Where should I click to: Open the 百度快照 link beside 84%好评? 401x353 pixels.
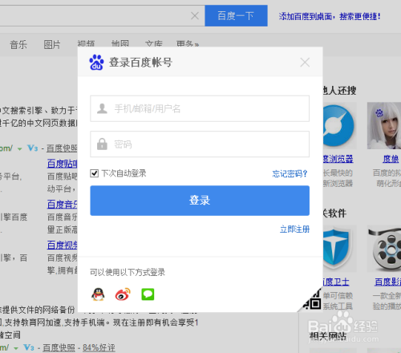pyautogui.click(x=59, y=347)
